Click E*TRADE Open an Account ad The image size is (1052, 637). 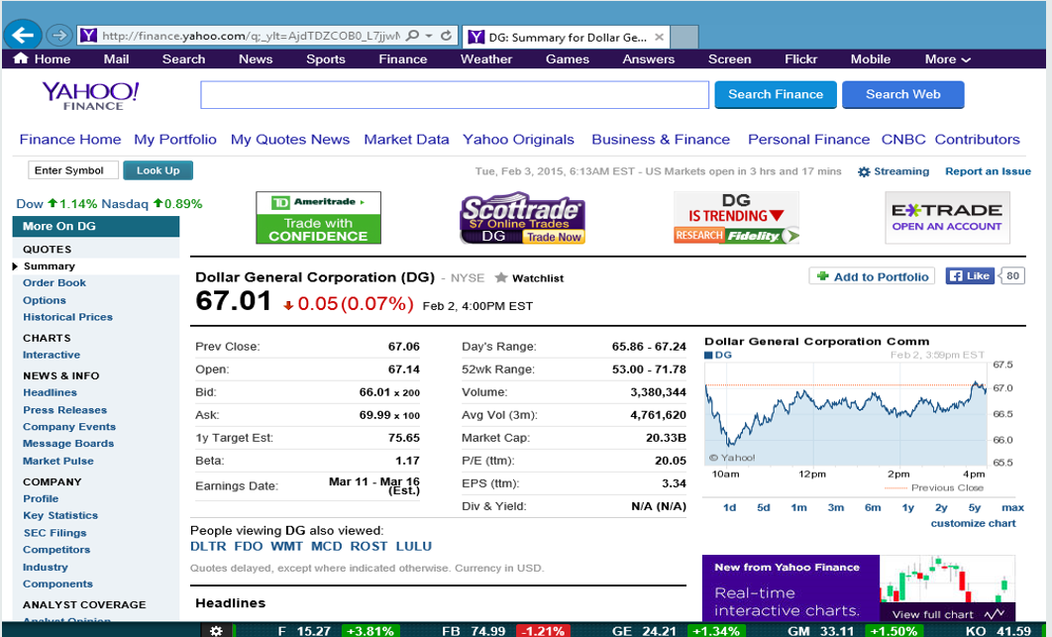[x=947, y=218]
